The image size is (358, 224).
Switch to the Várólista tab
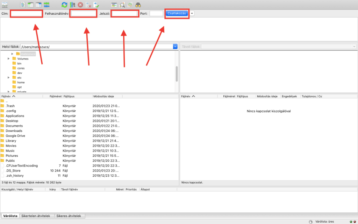(10, 216)
